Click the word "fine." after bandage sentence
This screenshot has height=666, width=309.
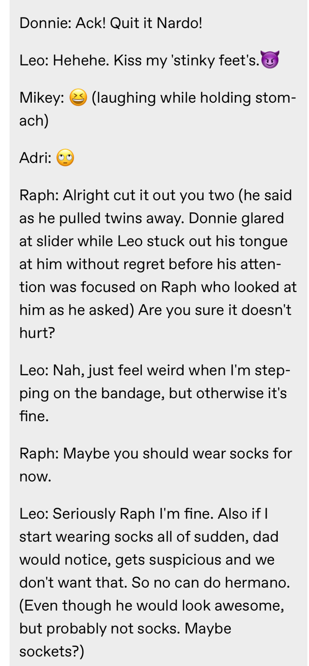coord(34,416)
